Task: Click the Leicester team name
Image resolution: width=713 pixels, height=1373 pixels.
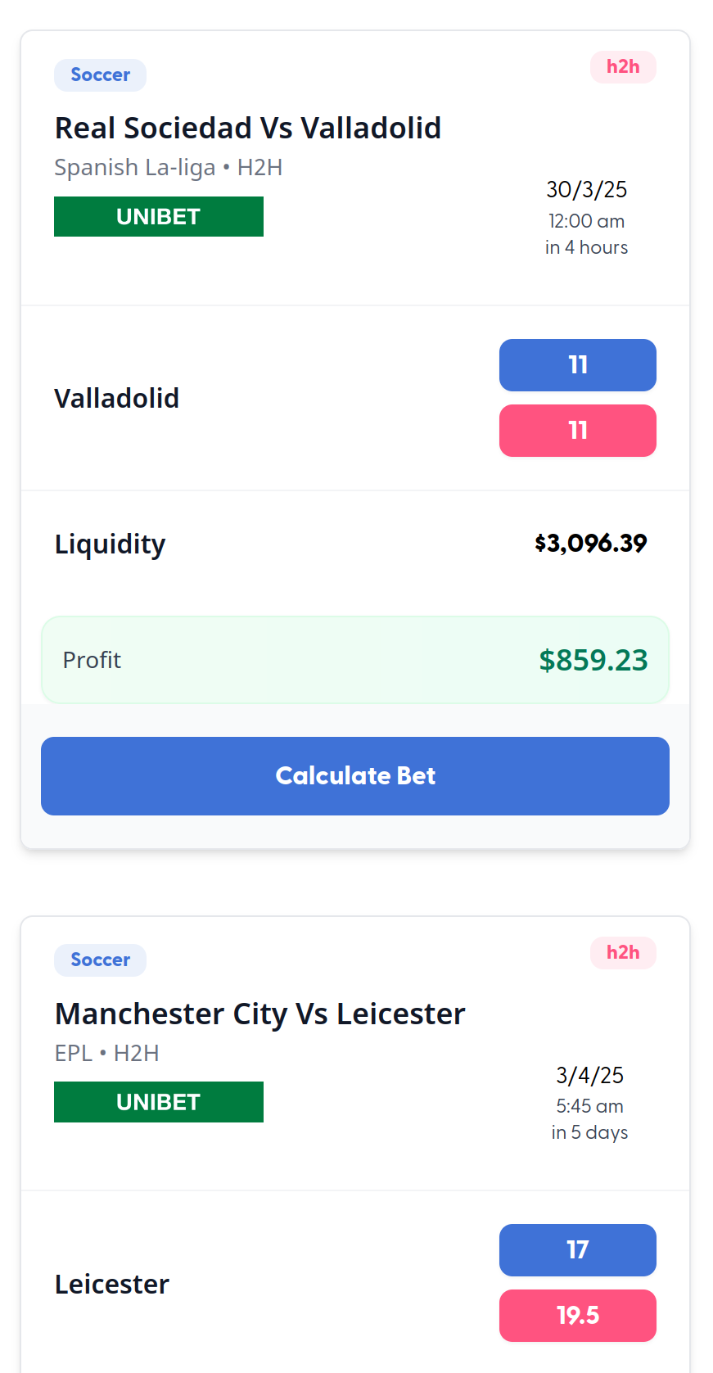Action: [111, 1284]
